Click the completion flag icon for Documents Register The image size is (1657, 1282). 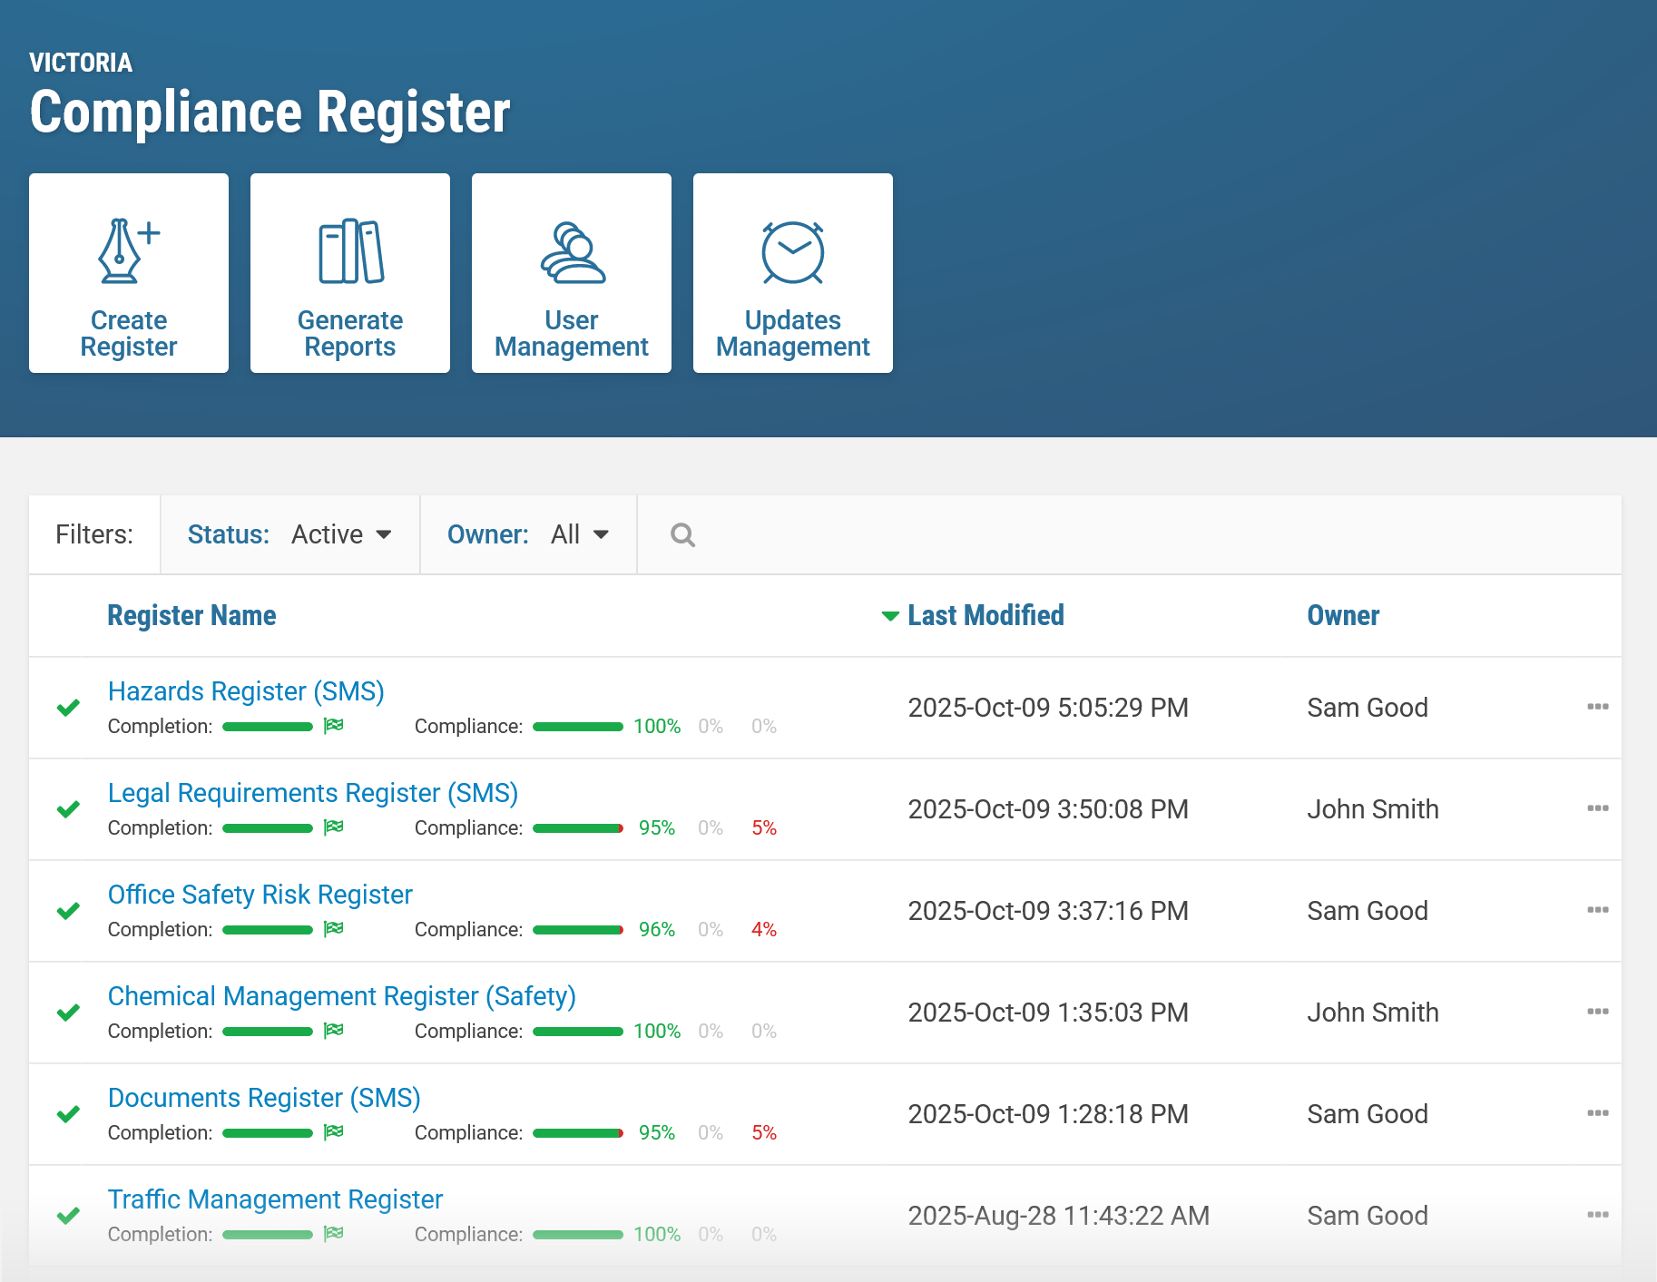pyautogui.click(x=334, y=1131)
